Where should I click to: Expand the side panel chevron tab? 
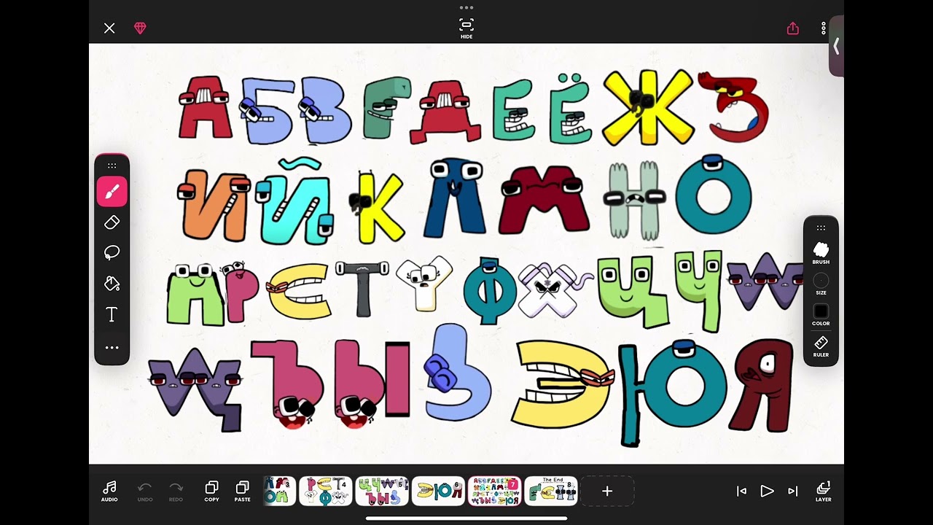coord(836,46)
